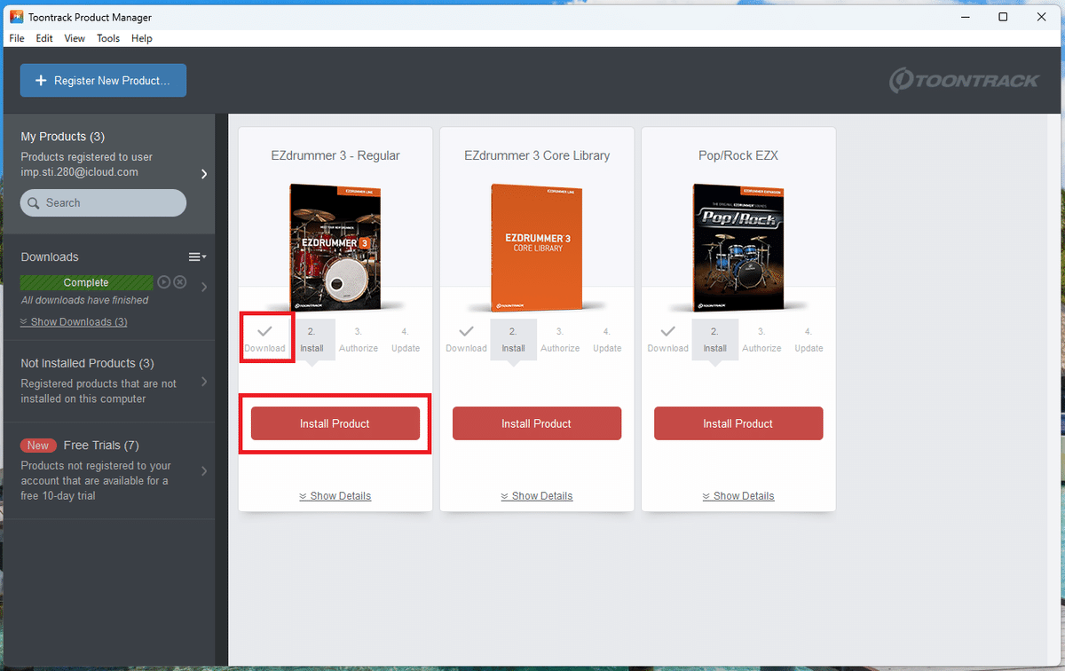Click the resume downloads play icon
Image resolution: width=1065 pixels, height=671 pixels.
point(163,282)
